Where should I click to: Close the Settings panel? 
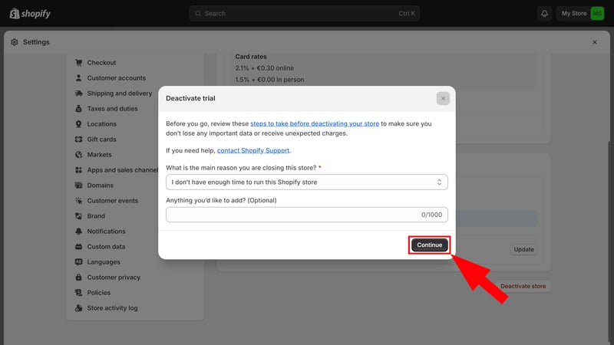tap(594, 42)
